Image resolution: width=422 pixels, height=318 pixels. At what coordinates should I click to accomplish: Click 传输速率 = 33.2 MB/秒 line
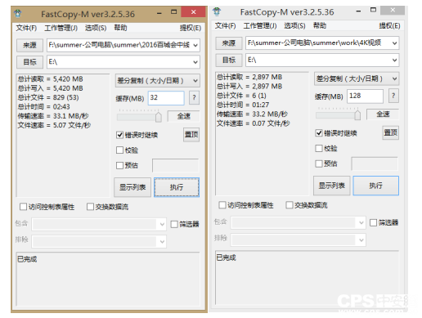tap(252, 114)
